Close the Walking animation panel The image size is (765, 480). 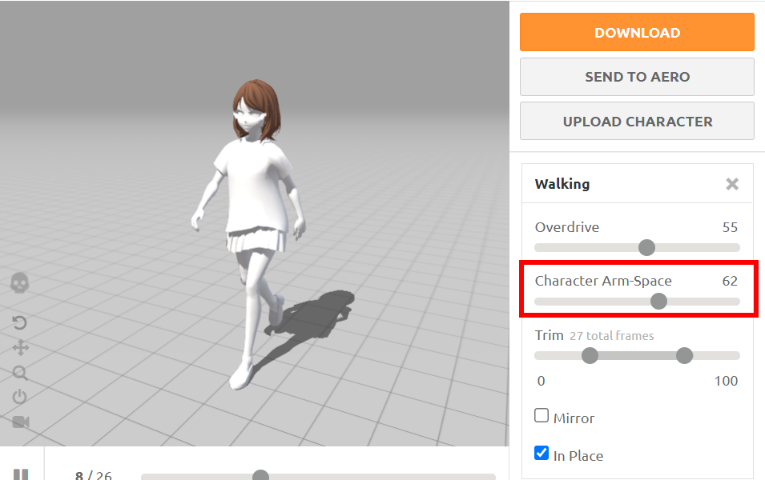click(731, 184)
